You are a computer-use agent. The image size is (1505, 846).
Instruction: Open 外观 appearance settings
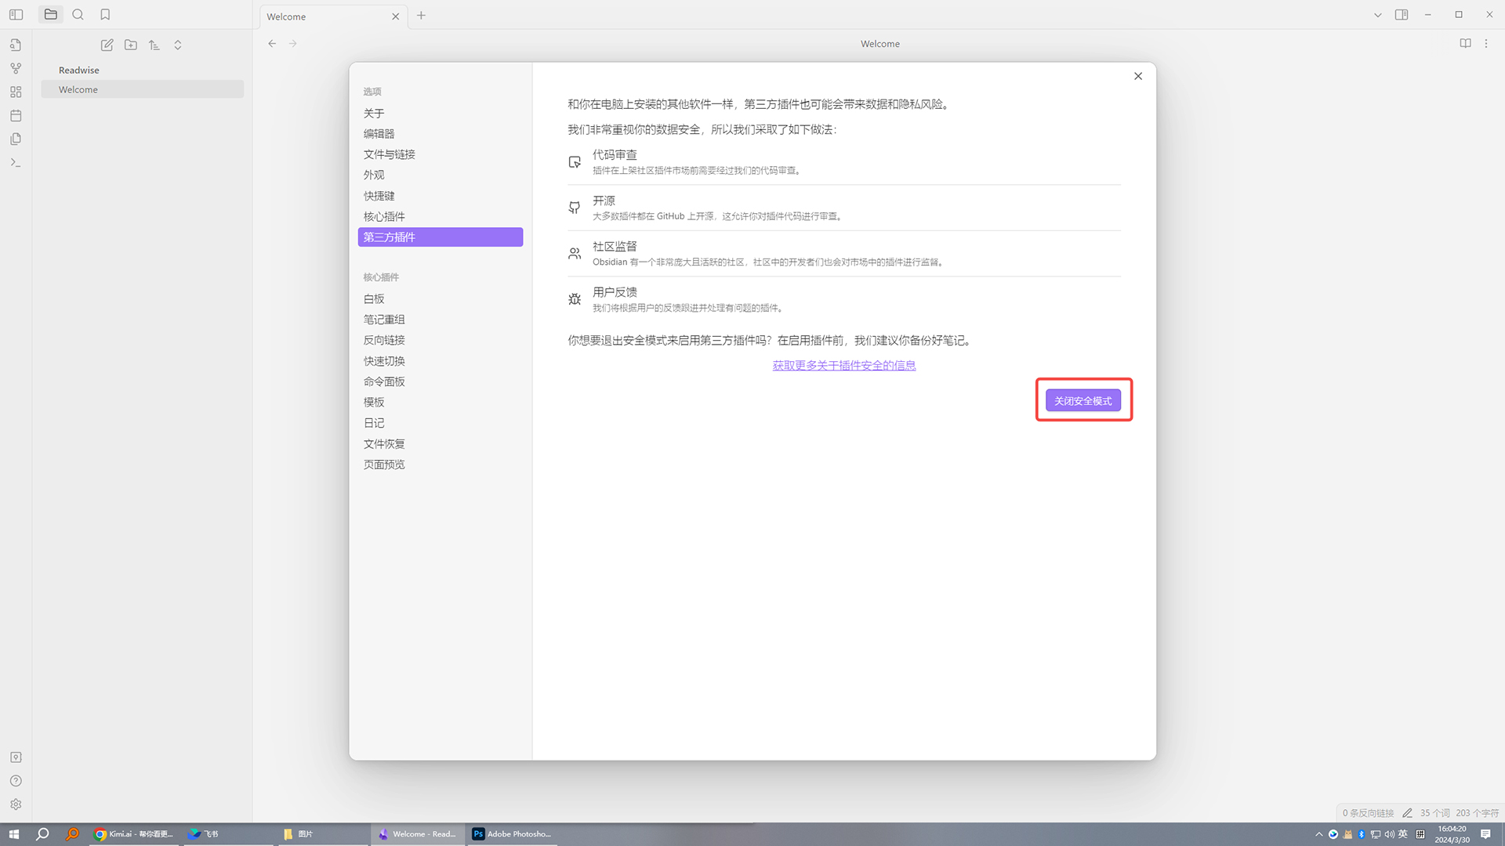(374, 175)
